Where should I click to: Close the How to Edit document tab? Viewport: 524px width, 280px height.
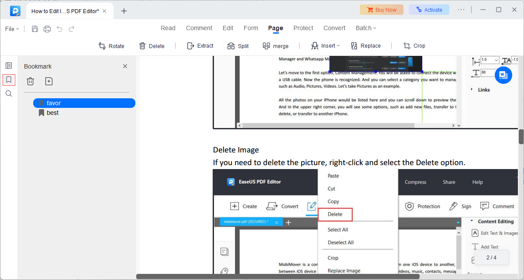pyautogui.click(x=104, y=11)
